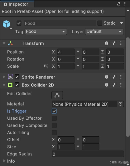Select the Inspector tab
The width and height of the screenshot is (130, 166).
[x=17, y=4]
